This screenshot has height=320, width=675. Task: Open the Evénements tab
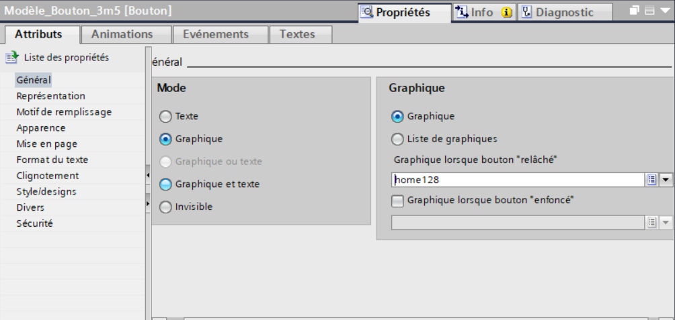[216, 34]
